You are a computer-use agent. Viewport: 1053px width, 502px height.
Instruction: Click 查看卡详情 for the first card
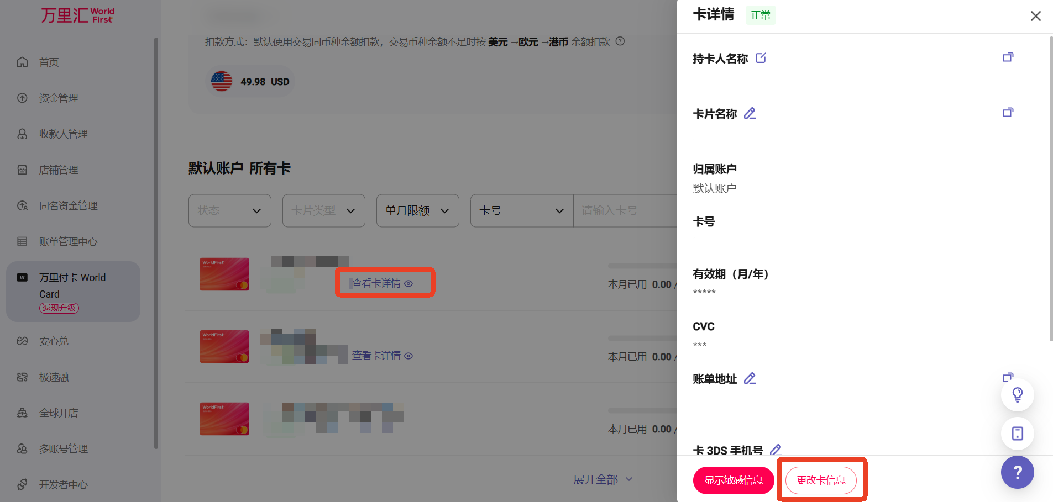point(383,283)
